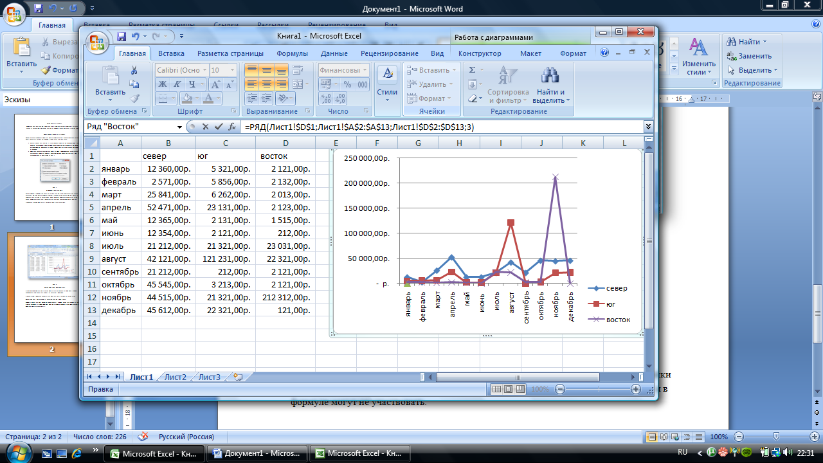This screenshot has width=823, height=463.
Task: Activate Format Painter brush in Excel
Action: pos(134,98)
